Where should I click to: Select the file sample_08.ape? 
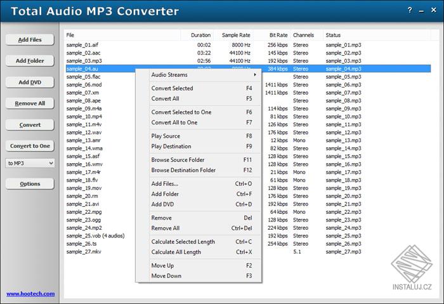click(84, 100)
